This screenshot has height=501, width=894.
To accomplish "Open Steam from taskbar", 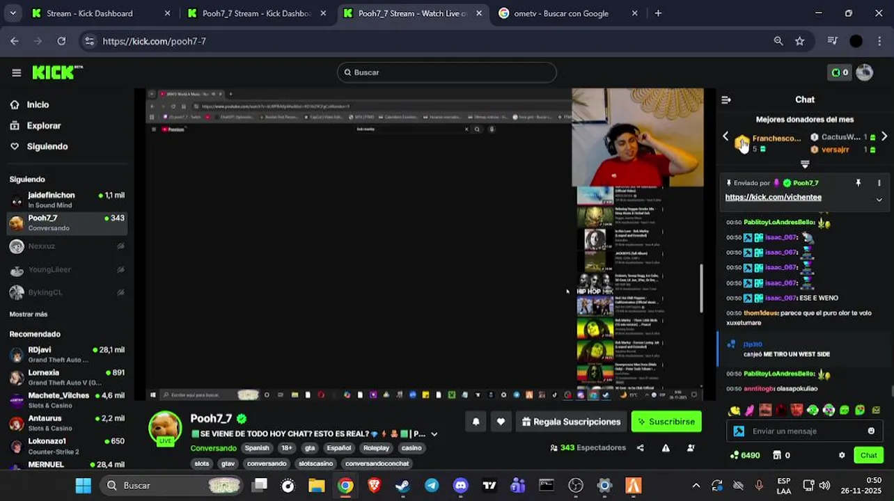I will tap(402, 486).
